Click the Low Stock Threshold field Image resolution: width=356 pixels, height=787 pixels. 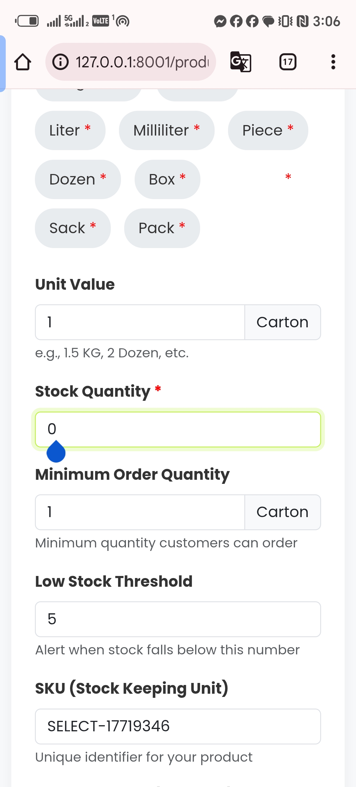[178, 619]
